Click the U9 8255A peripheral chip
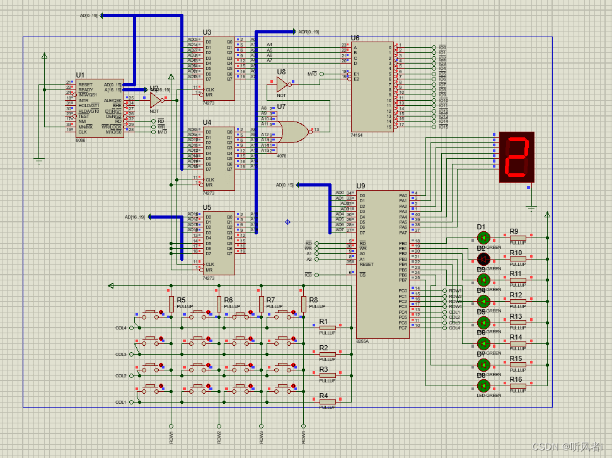Image resolution: width=612 pixels, height=458 pixels. (x=383, y=265)
